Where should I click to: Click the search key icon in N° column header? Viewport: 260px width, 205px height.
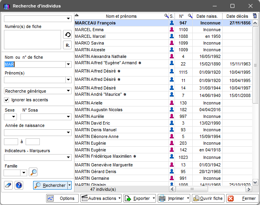click(x=190, y=16)
